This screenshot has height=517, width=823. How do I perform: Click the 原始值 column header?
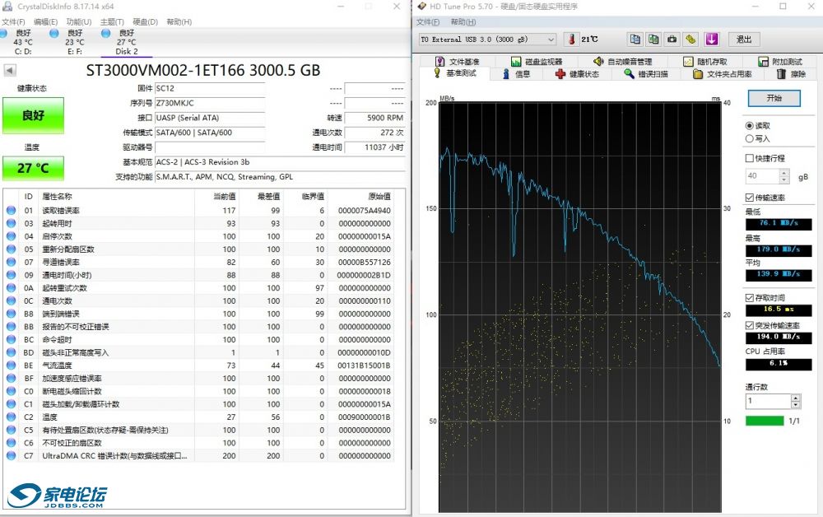pyautogui.click(x=379, y=196)
